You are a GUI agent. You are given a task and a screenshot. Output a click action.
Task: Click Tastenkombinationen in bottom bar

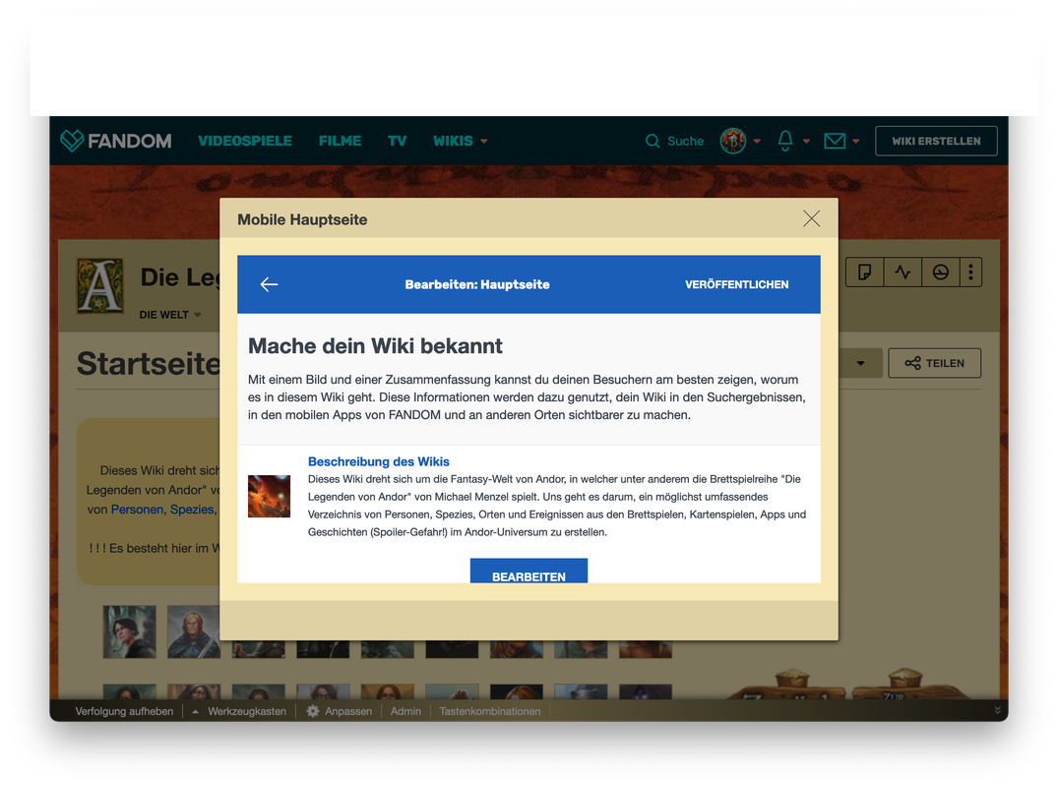(x=490, y=711)
